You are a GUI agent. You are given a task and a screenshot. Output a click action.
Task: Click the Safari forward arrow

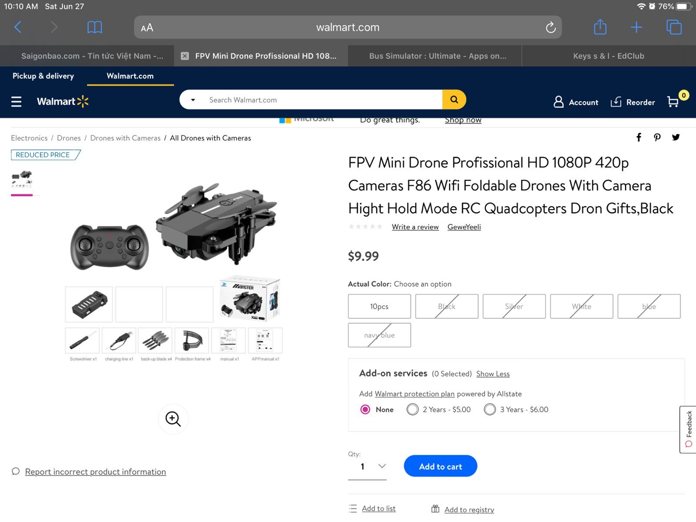click(54, 27)
